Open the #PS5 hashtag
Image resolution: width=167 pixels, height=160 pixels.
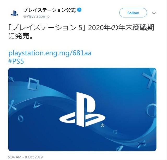coord(16,61)
